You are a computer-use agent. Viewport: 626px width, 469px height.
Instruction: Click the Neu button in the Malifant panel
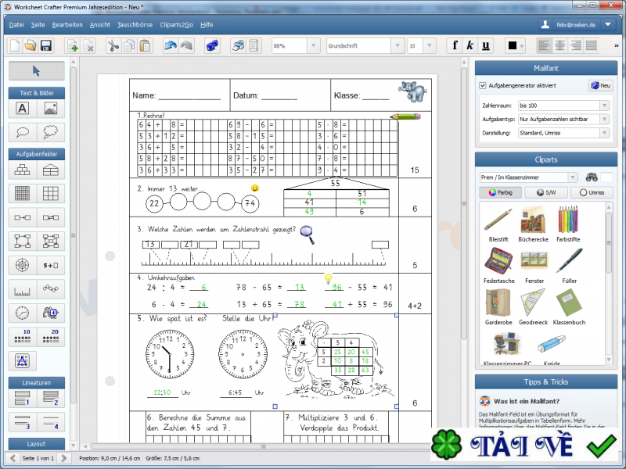(601, 85)
